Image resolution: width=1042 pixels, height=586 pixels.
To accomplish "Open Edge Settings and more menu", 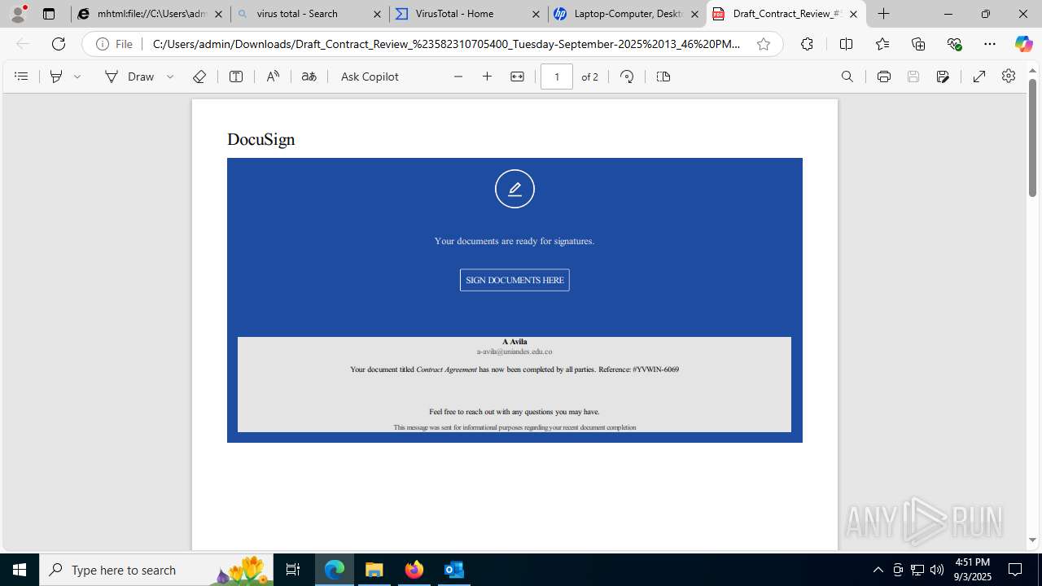I will 990,44.
